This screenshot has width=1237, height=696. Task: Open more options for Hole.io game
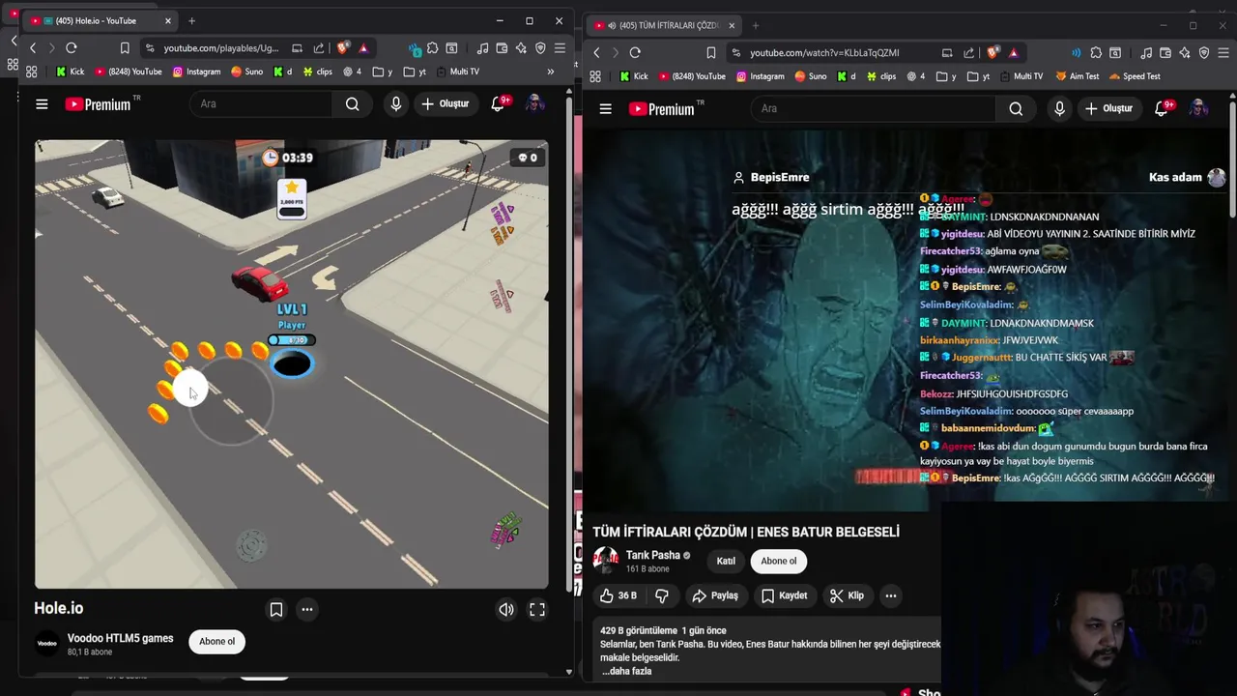[306, 609]
